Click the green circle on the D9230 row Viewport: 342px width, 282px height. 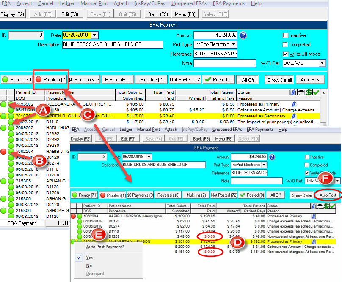coord(11,145)
